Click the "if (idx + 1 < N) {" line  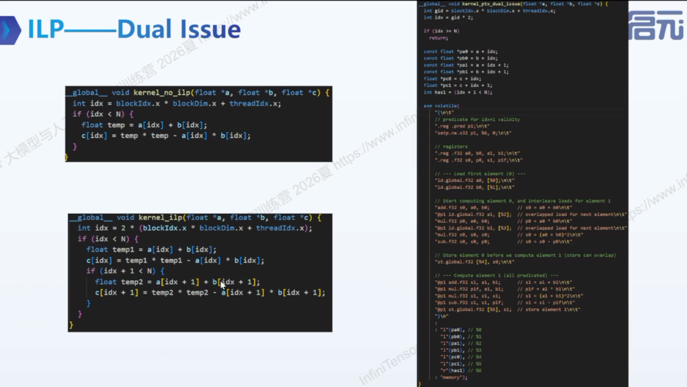point(125,271)
